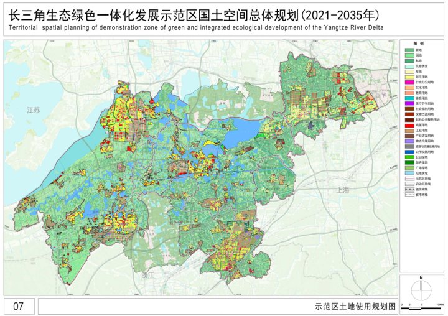Click the blue 公用设施用地 legend swatch
The width and height of the screenshot is (448, 316).
[x=409, y=152]
